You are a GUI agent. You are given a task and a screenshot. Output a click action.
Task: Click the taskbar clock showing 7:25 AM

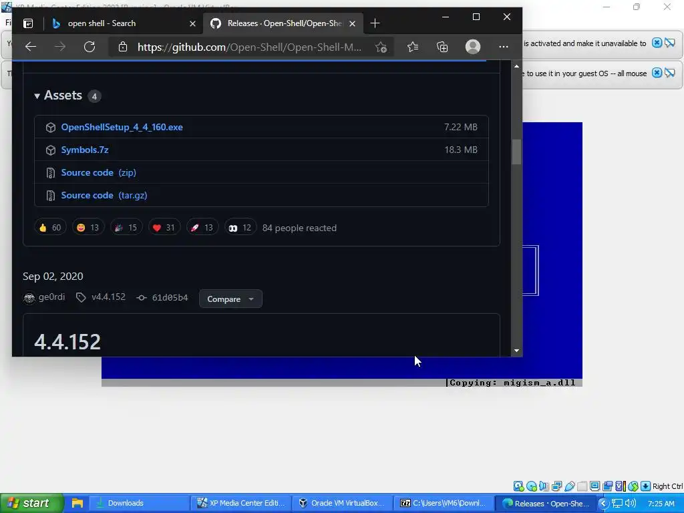click(x=661, y=504)
